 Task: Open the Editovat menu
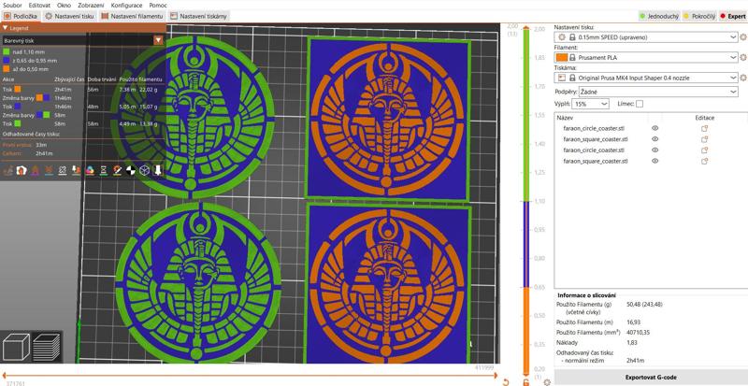[39, 6]
